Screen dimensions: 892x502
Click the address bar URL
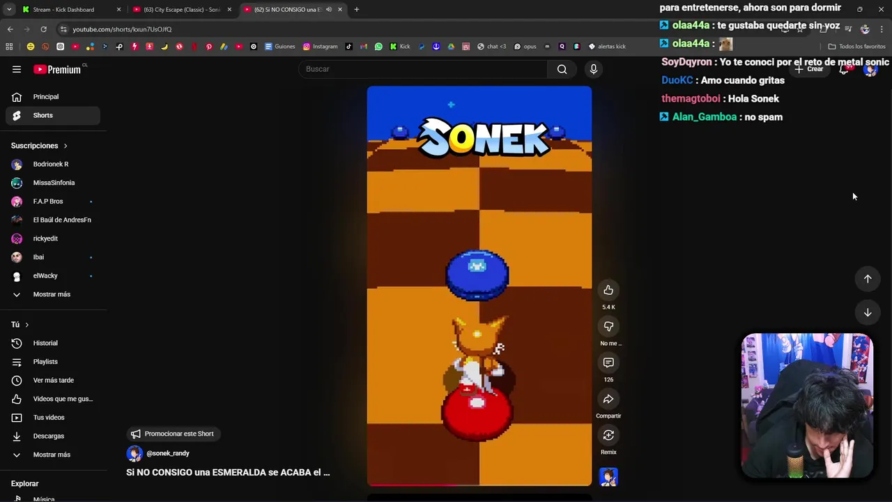click(122, 29)
